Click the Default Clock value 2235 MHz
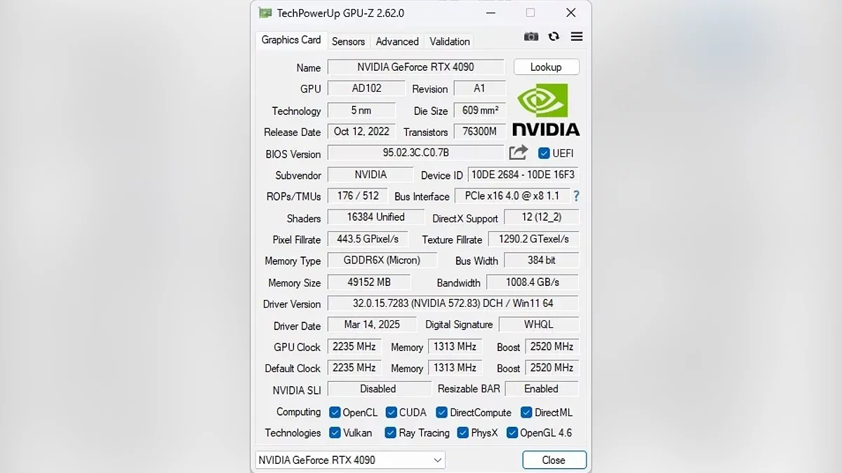This screenshot has width=842, height=473. (x=354, y=367)
